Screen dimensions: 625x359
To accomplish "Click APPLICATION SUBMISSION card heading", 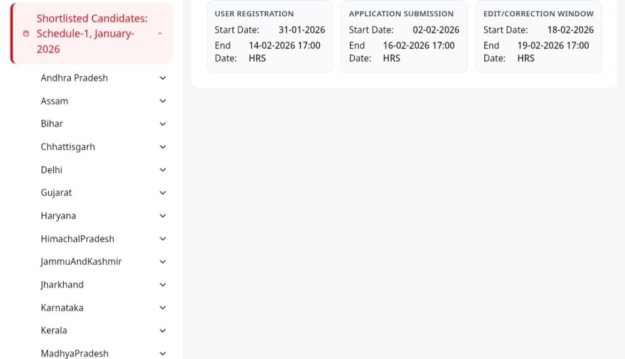I will [401, 14].
